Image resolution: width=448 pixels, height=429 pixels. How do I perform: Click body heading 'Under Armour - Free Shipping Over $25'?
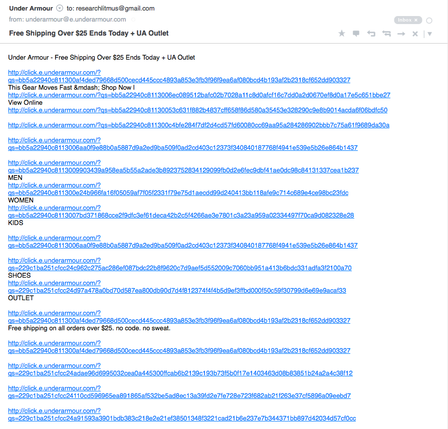click(101, 58)
